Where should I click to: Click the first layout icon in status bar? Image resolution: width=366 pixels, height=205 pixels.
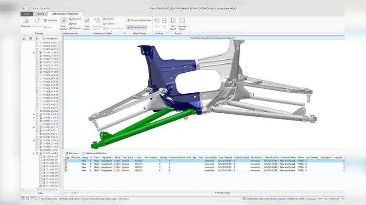click(x=22, y=199)
